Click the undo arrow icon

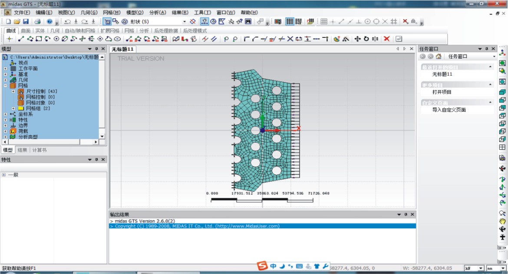coord(67,21)
